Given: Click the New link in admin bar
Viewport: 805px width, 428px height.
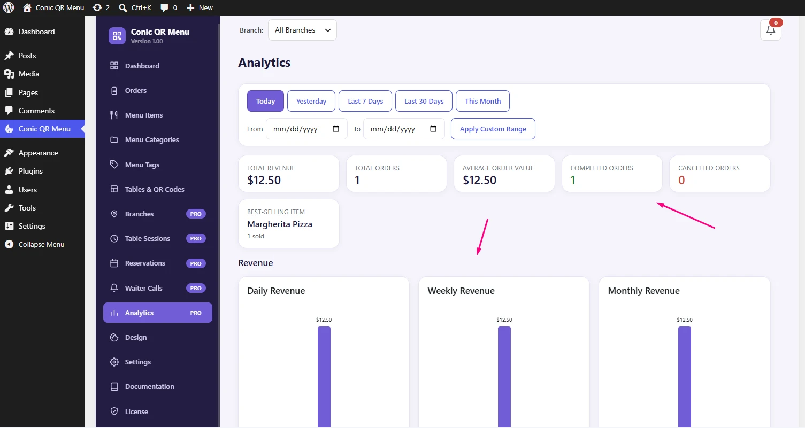Looking at the screenshot, I should [x=200, y=7].
